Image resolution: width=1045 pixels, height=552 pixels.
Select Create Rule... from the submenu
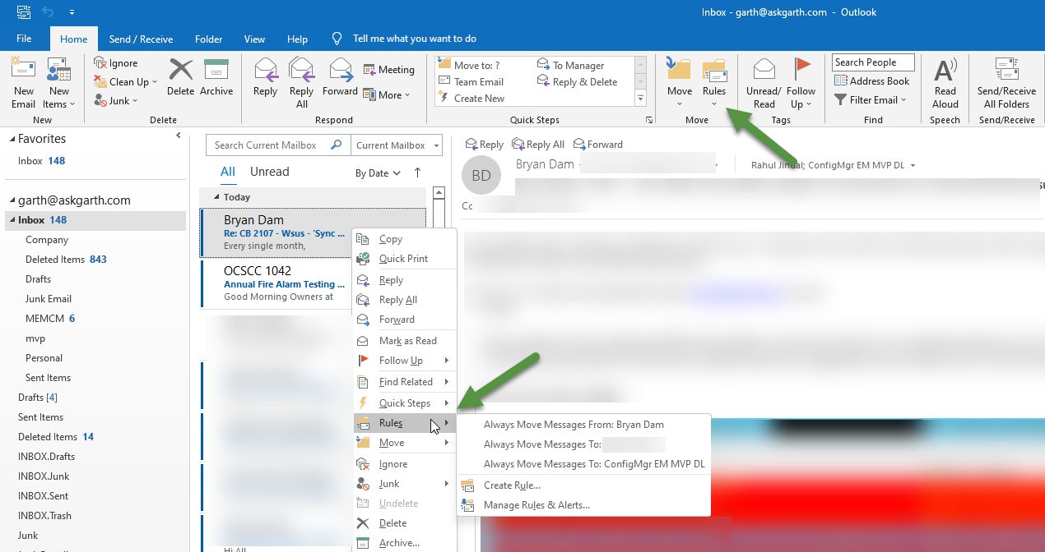pos(512,485)
